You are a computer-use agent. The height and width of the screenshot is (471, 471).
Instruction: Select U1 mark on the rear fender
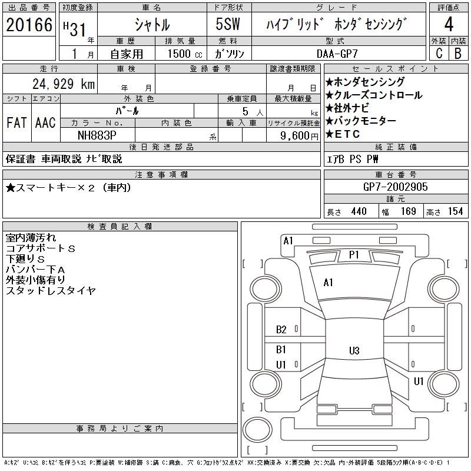419,381
